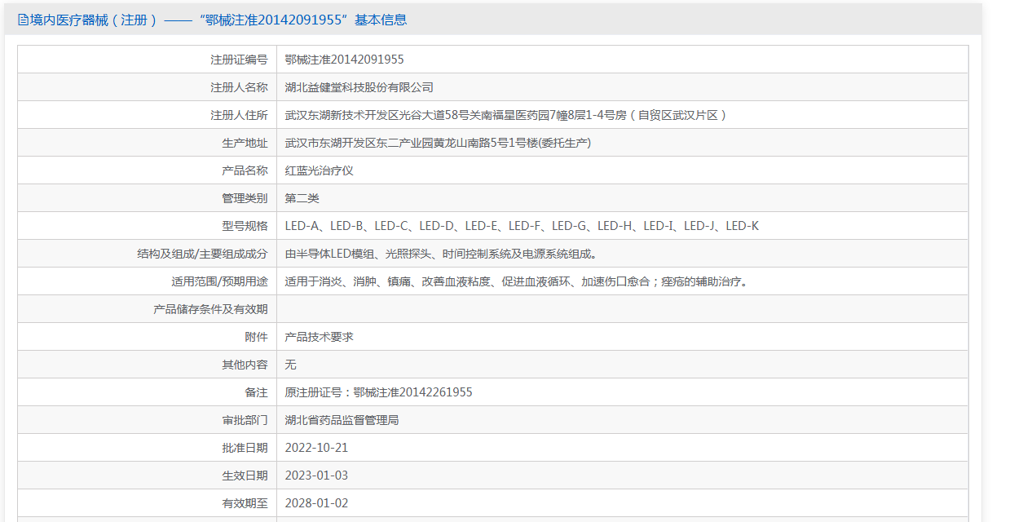
Task: Click the label 附件
Action: point(256,337)
